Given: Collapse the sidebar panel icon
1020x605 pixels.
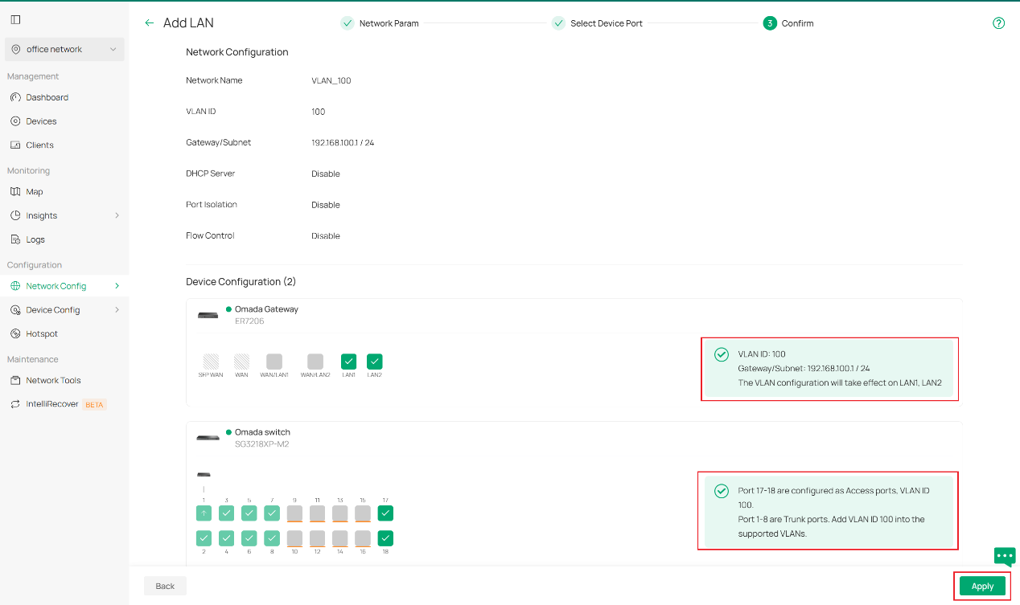Looking at the screenshot, I should pyautogui.click(x=16, y=19).
